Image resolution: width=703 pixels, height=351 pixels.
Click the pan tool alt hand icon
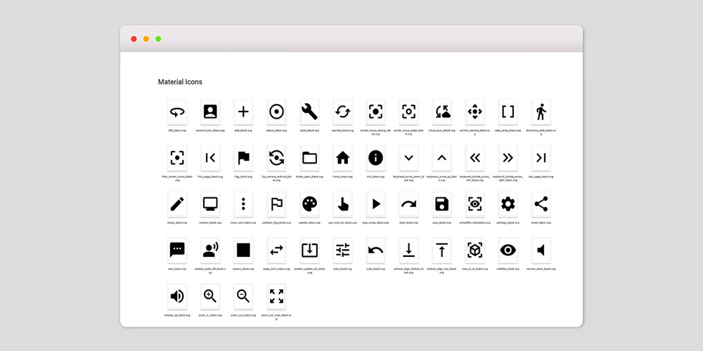click(x=342, y=204)
